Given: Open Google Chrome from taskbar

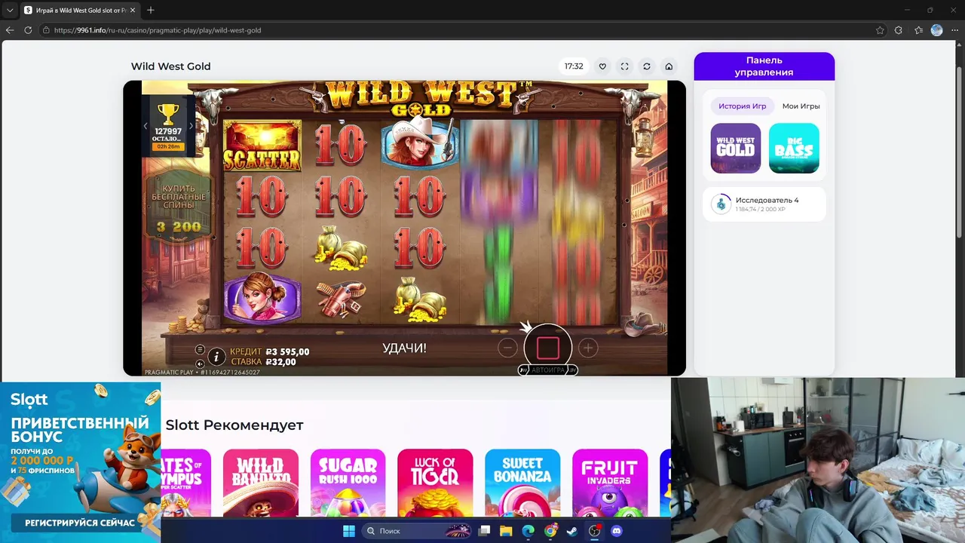Looking at the screenshot, I should pyautogui.click(x=550, y=531).
